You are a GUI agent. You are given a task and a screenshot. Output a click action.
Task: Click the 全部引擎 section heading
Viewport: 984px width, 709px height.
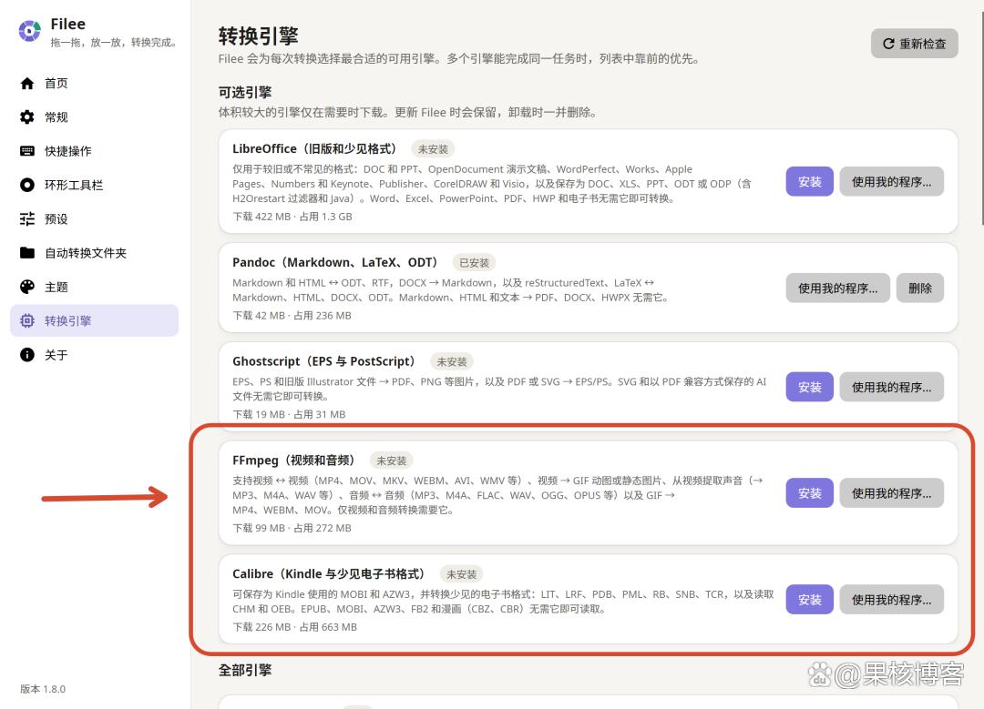coord(245,670)
